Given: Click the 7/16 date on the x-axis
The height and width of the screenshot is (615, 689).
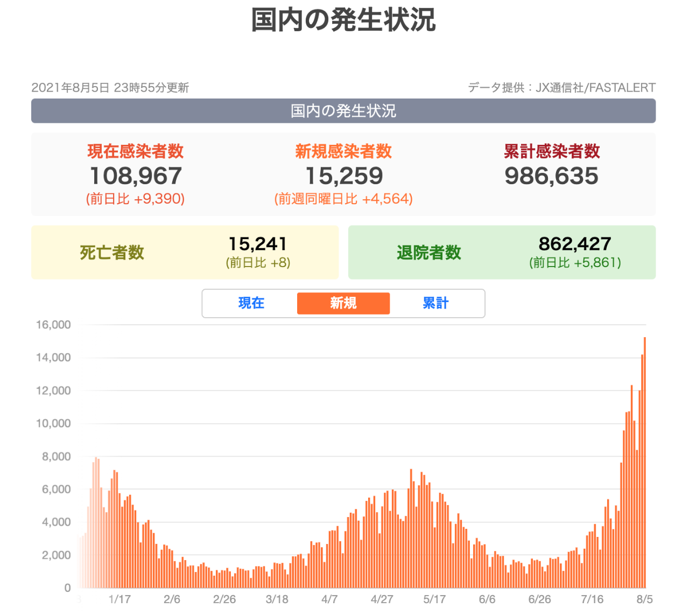Looking at the screenshot, I should point(592,599).
